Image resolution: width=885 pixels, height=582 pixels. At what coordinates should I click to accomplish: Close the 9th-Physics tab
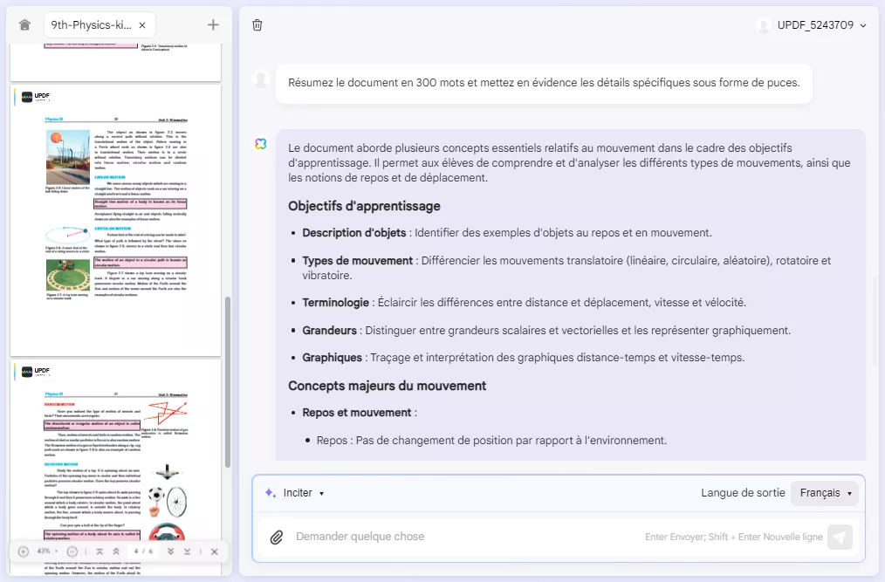coord(142,24)
